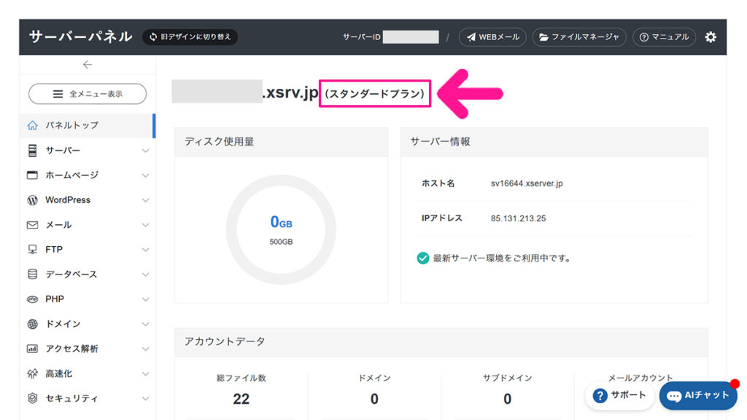
Task: Click the settings gear icon in header
Action: coord(711,37)
